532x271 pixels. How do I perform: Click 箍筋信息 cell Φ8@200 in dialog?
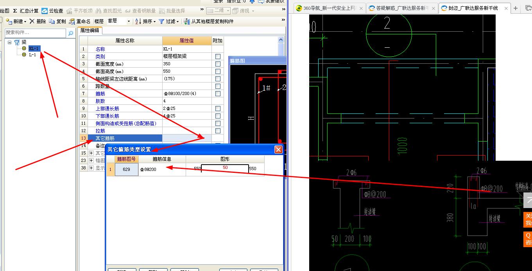162,169
